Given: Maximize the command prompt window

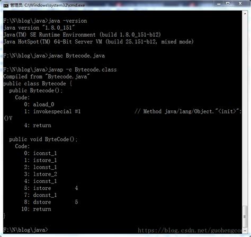Looking at the screenshot, I should pyautogui.click(x=228, y=4).
